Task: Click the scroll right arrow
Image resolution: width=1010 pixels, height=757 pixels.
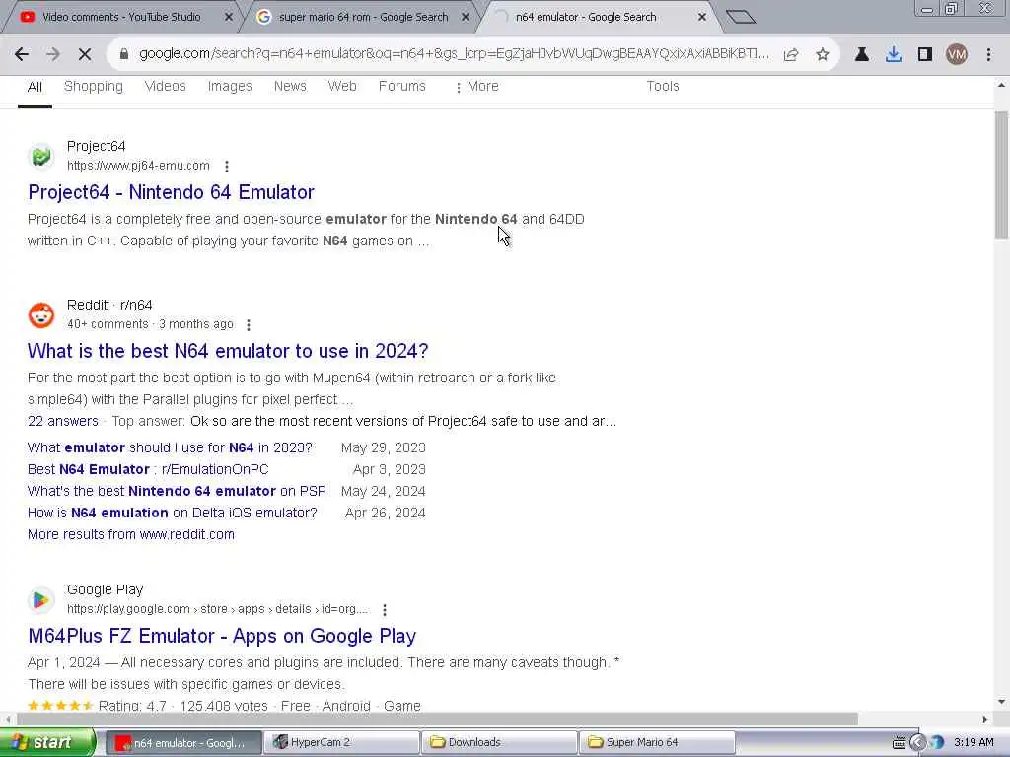Action: coord(985,719)
